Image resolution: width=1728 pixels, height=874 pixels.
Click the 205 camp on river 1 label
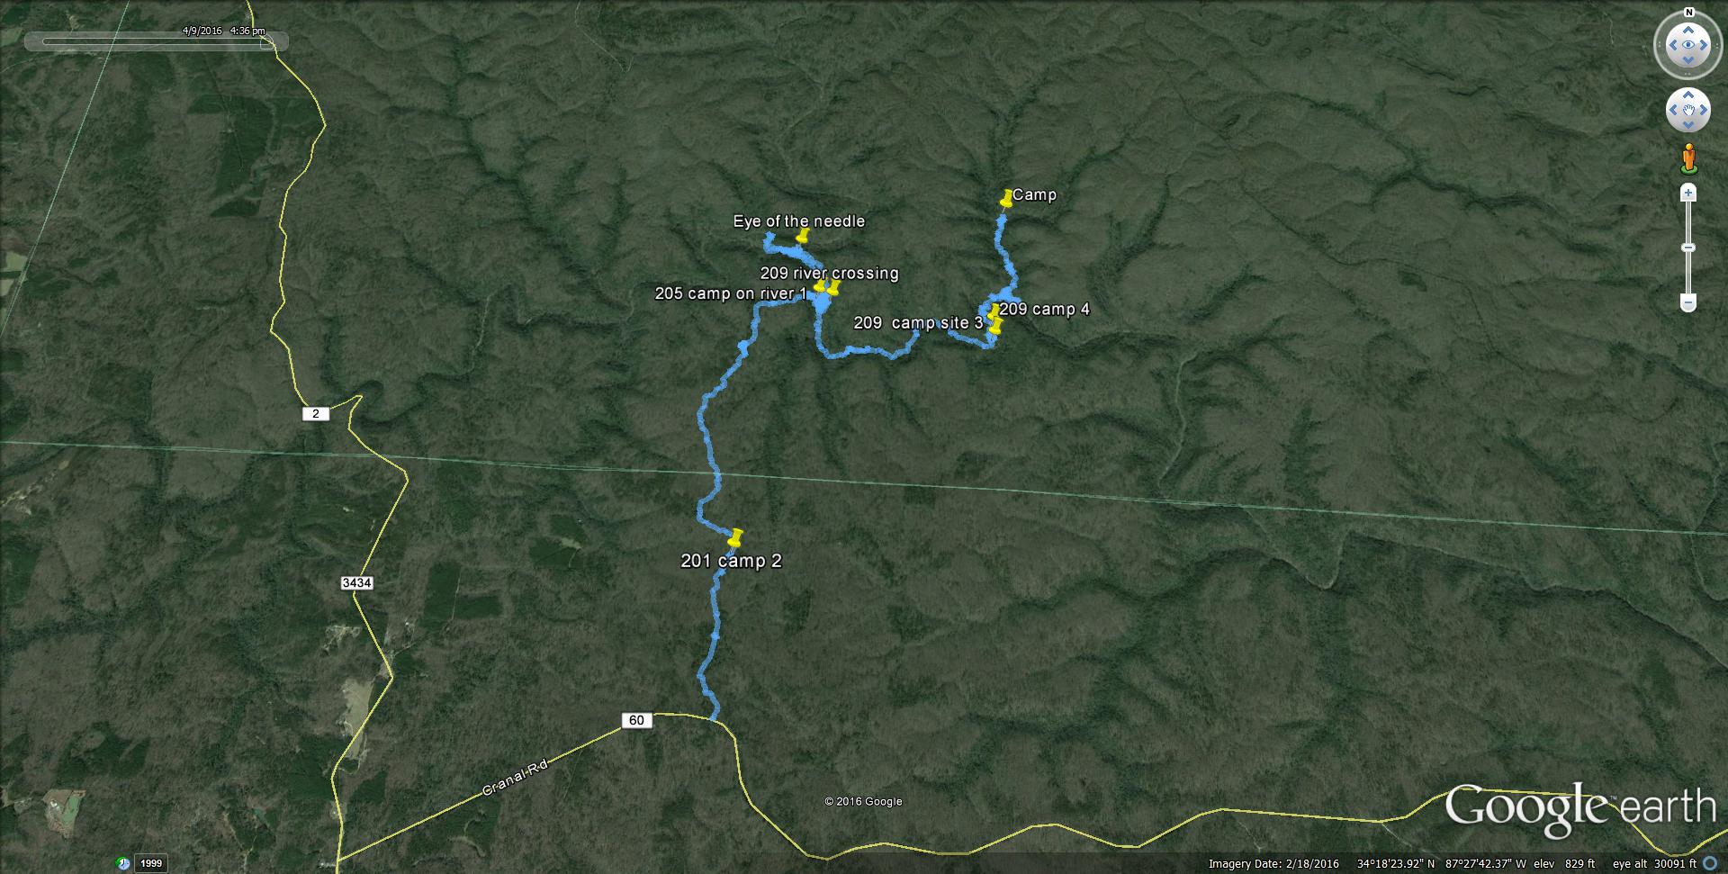731,293
